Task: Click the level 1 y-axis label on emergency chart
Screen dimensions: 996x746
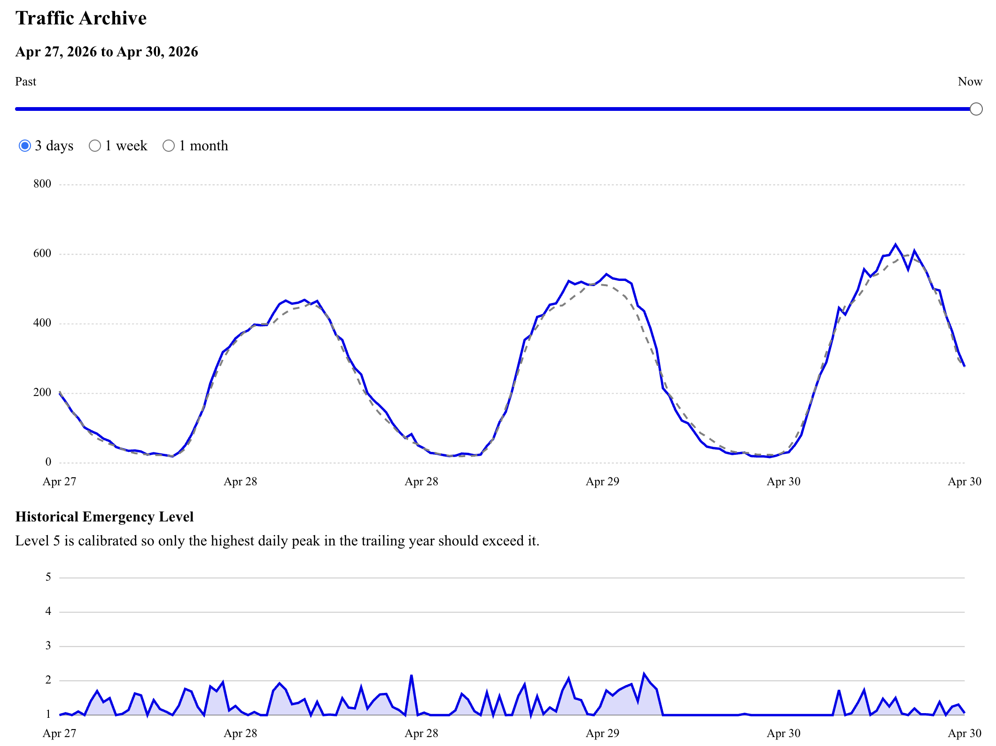Action: tap(48, 714)
